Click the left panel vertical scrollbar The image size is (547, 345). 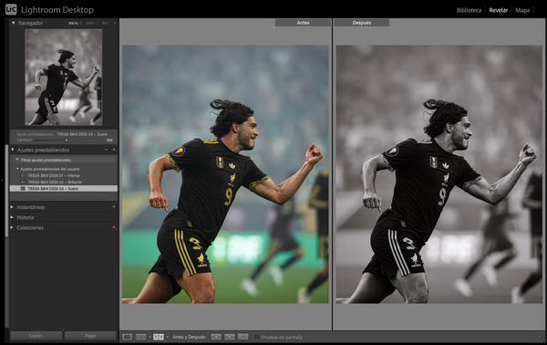pos(6,191)
